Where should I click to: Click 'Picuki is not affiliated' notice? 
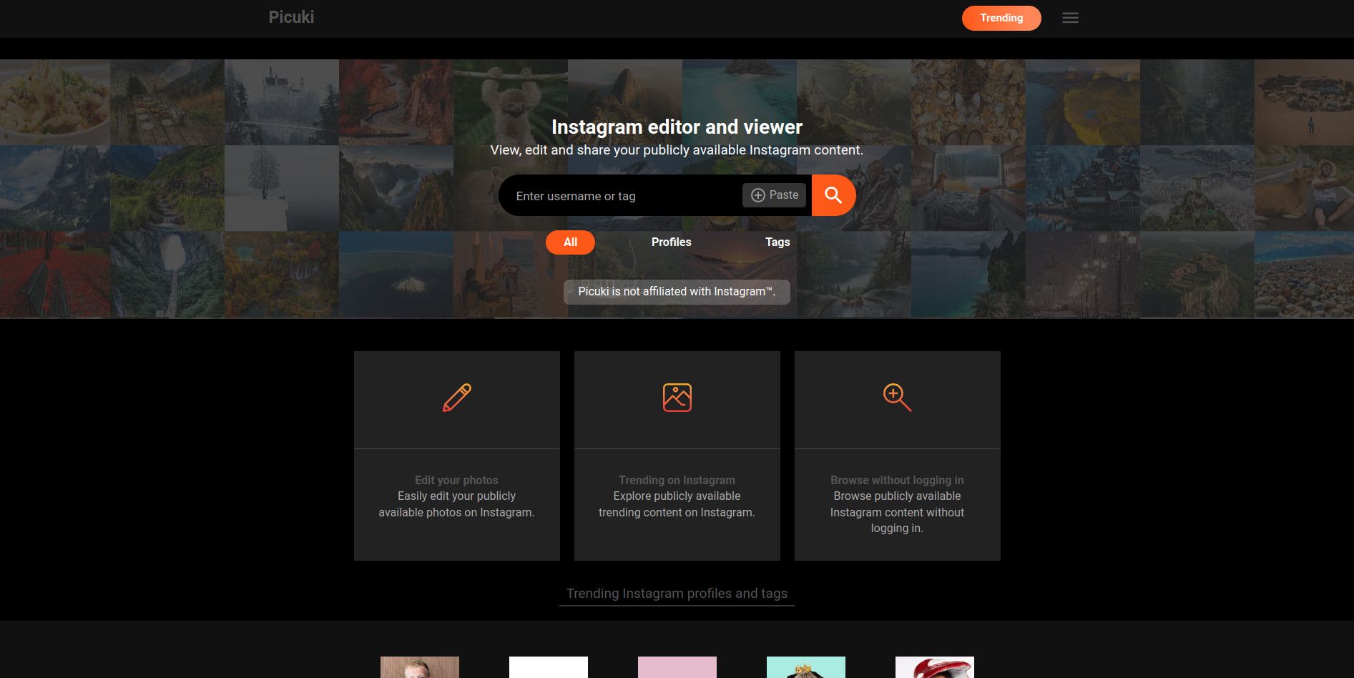677,292
